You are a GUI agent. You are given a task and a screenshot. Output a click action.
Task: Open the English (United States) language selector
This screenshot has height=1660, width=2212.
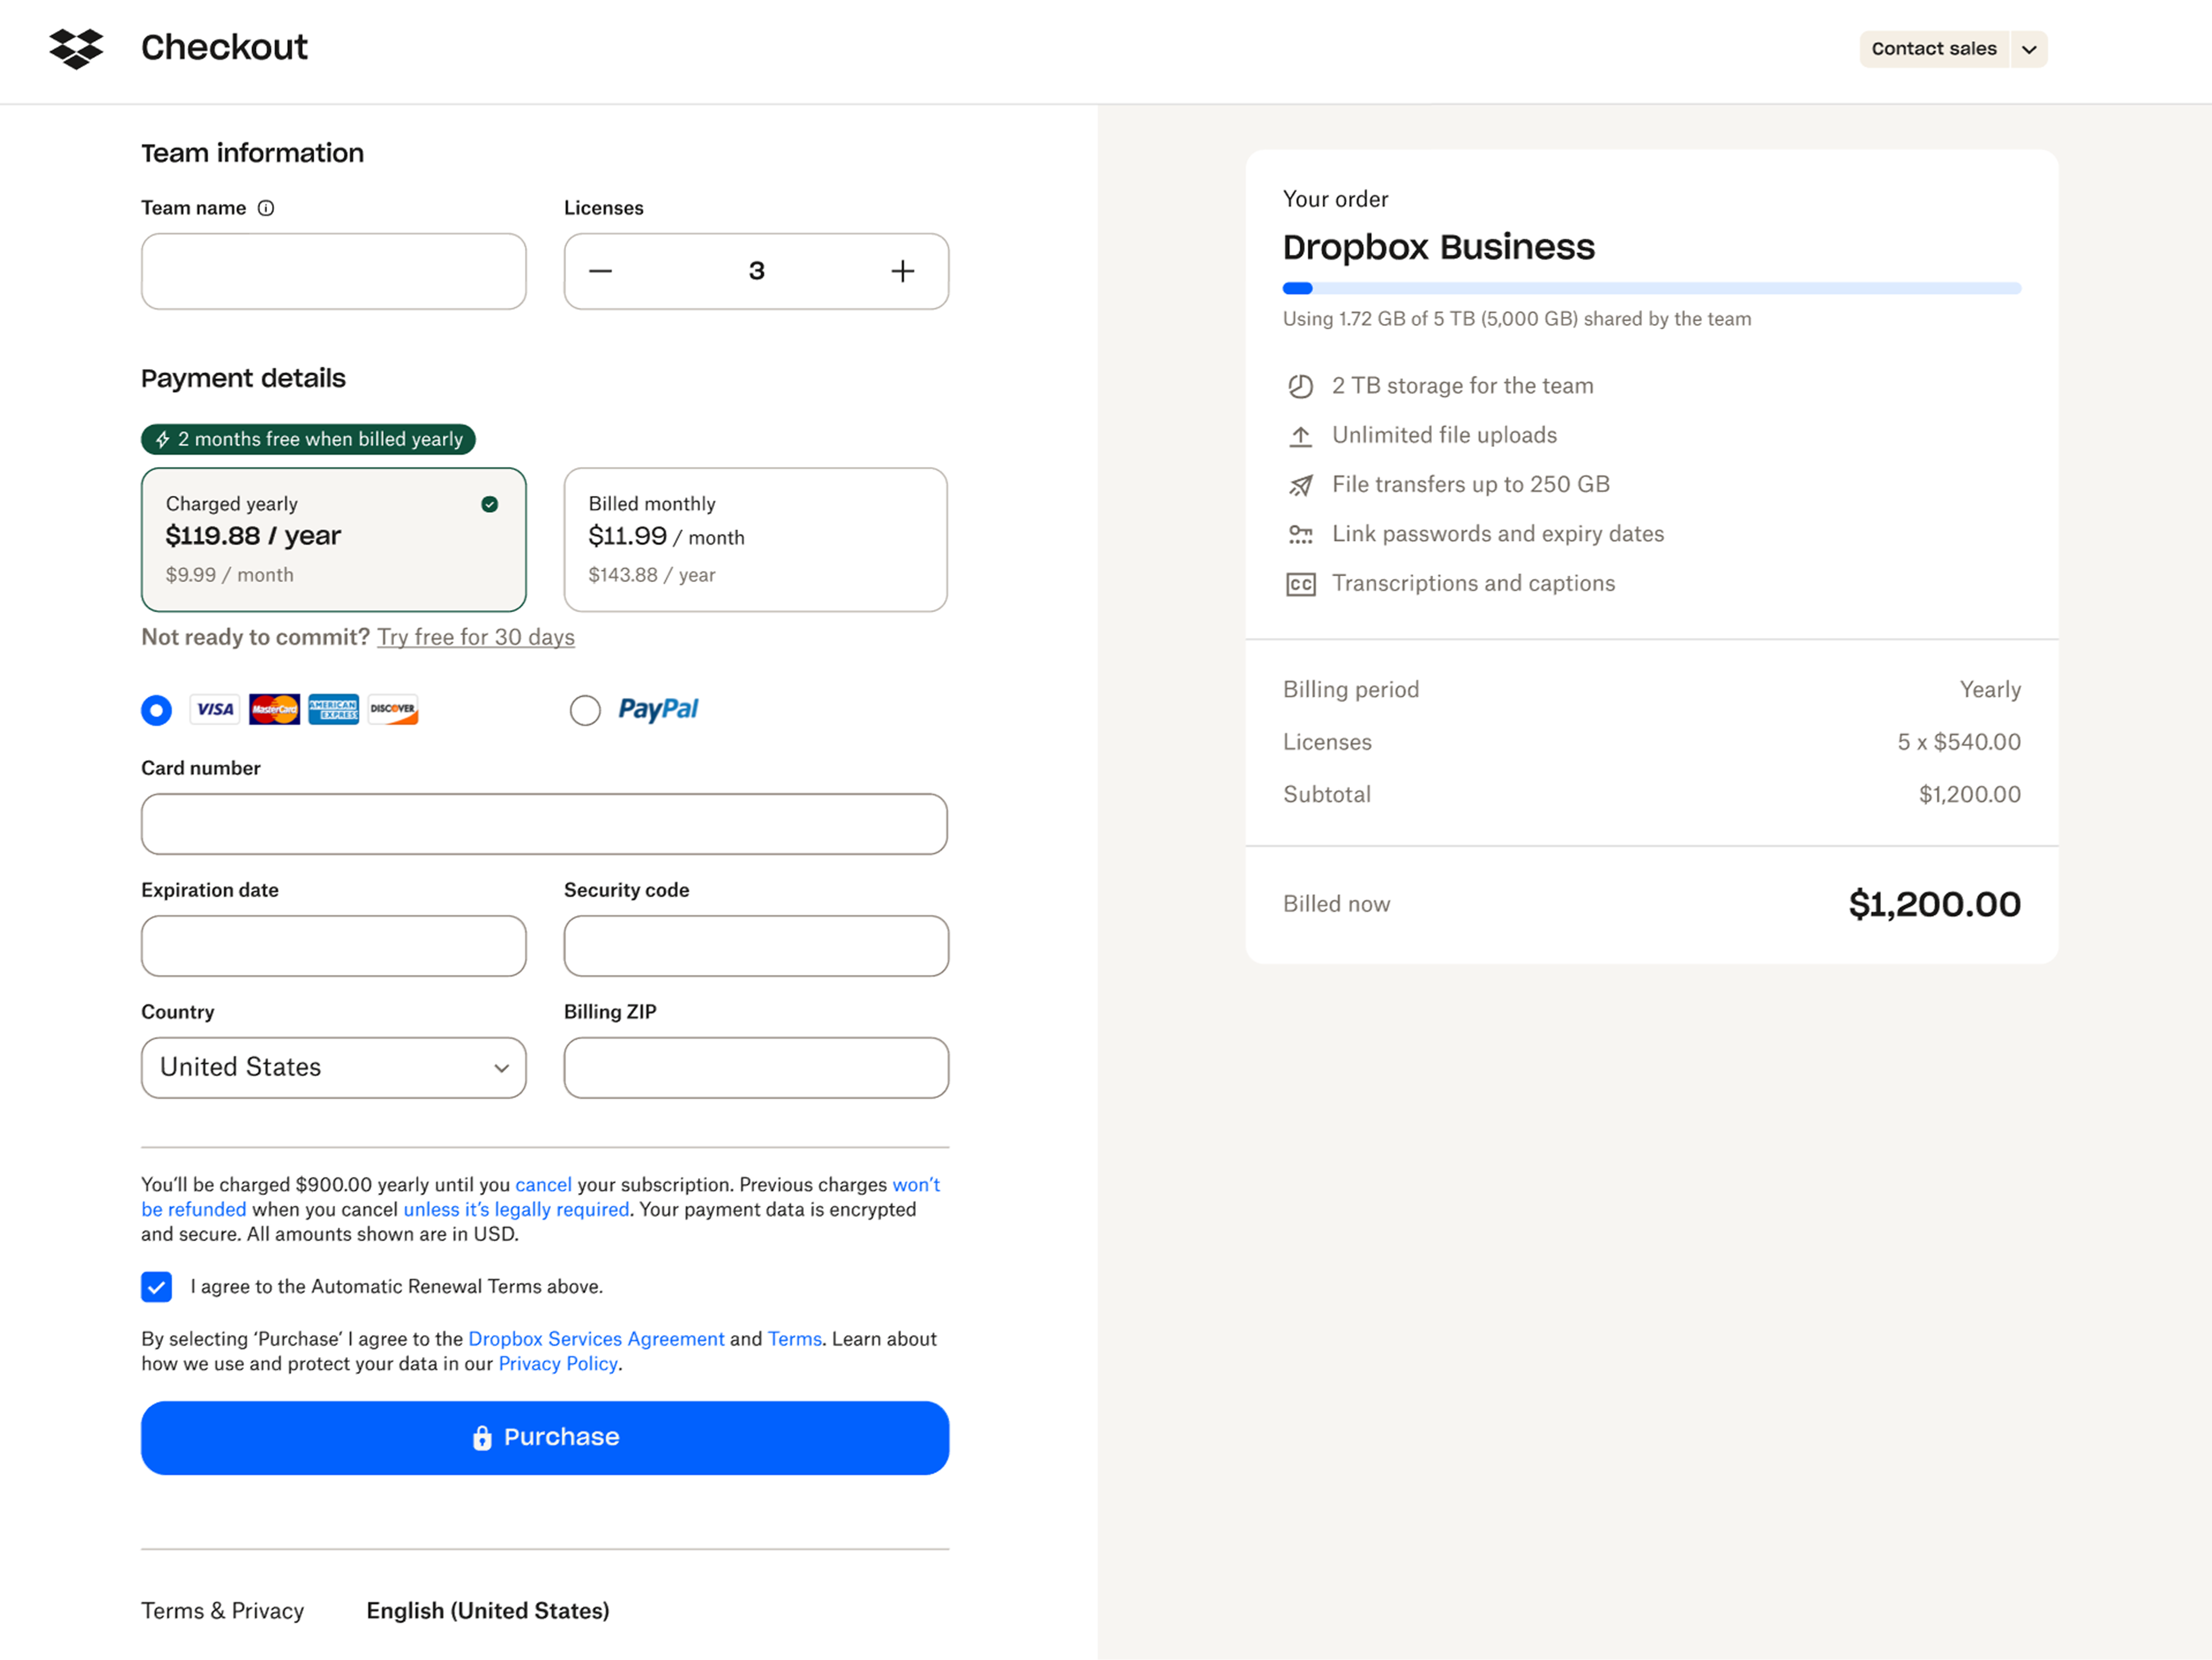pyautogui.click(x=487, y=1610)
